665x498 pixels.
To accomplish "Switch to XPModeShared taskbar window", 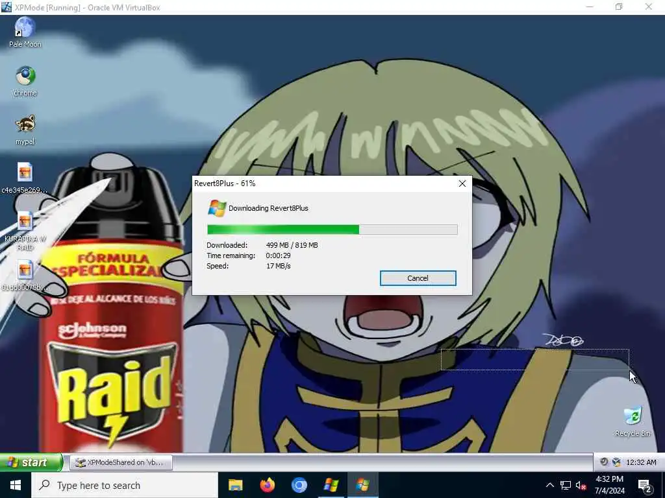I will (x=121, y=462).
